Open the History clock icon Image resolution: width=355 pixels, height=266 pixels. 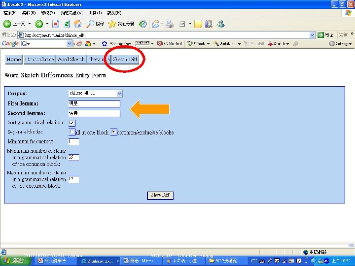point(142,24)
